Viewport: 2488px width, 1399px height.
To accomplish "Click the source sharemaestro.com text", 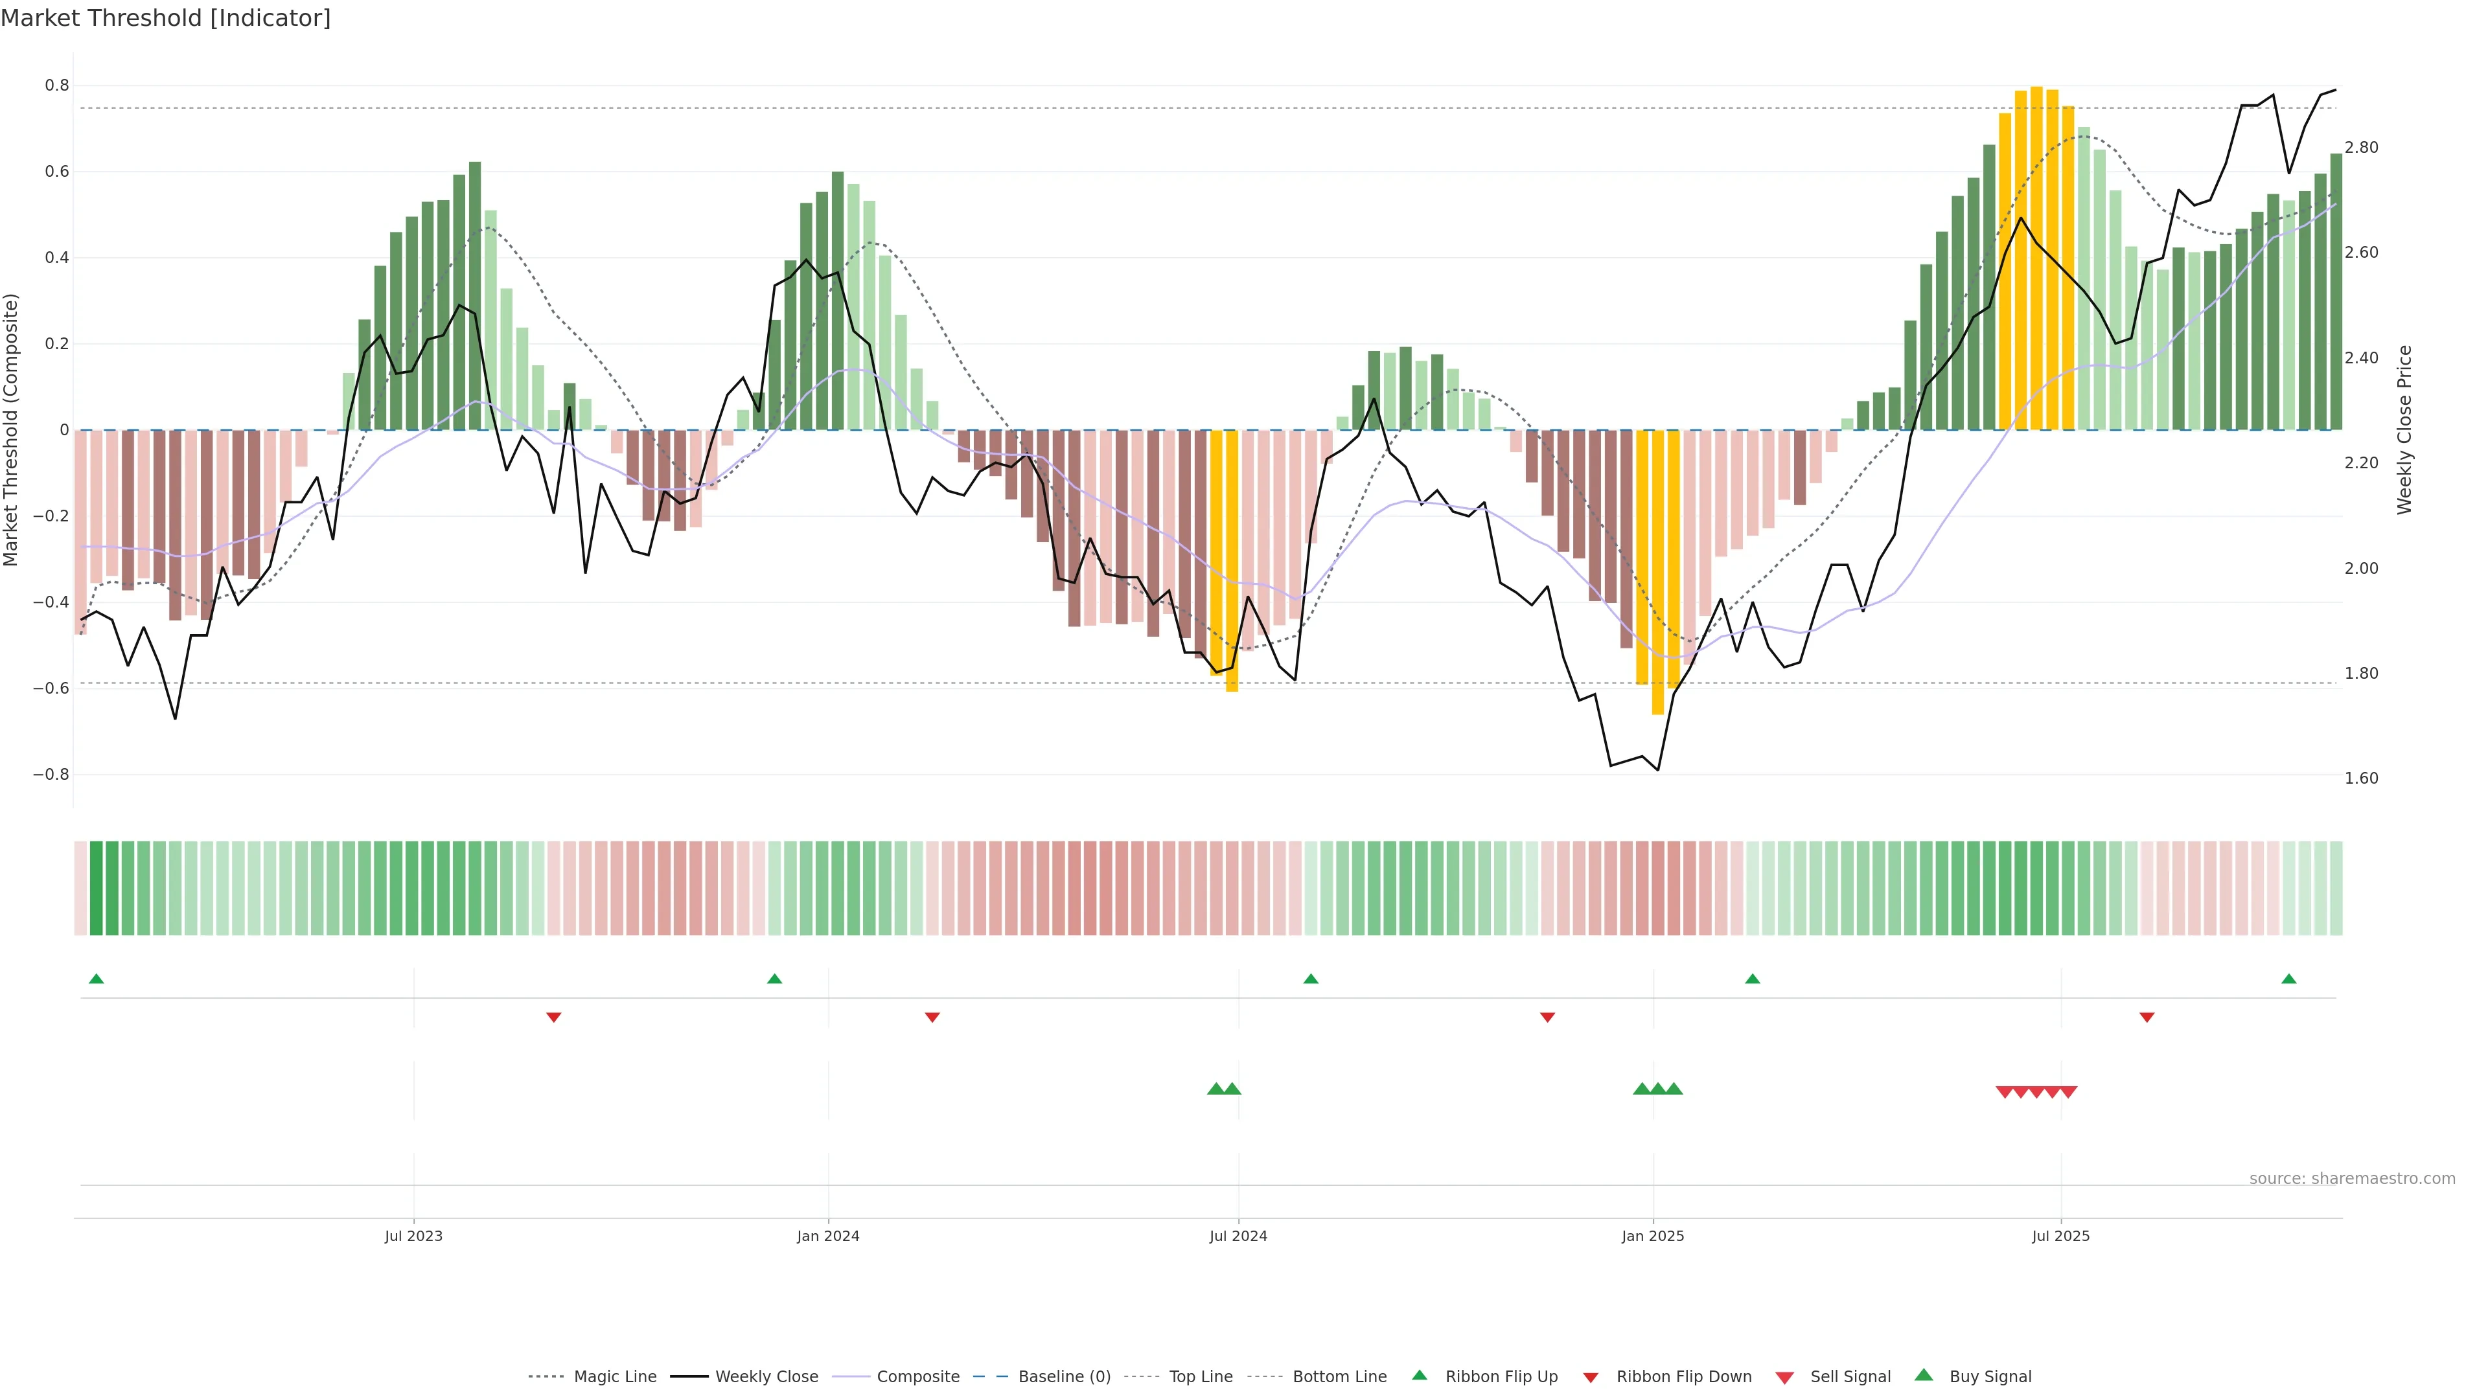I will (x=2352, y=1179).
